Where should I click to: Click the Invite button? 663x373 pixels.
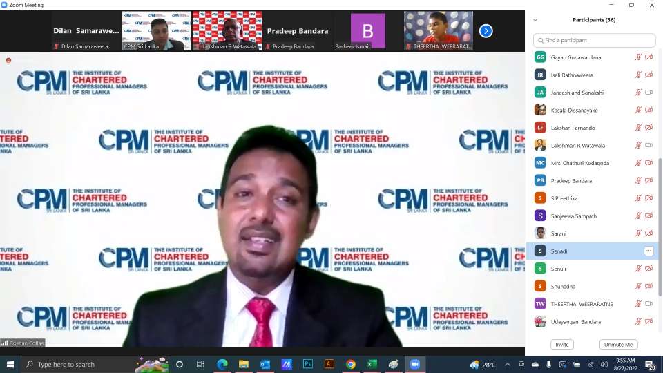click(x=561, y=344)
